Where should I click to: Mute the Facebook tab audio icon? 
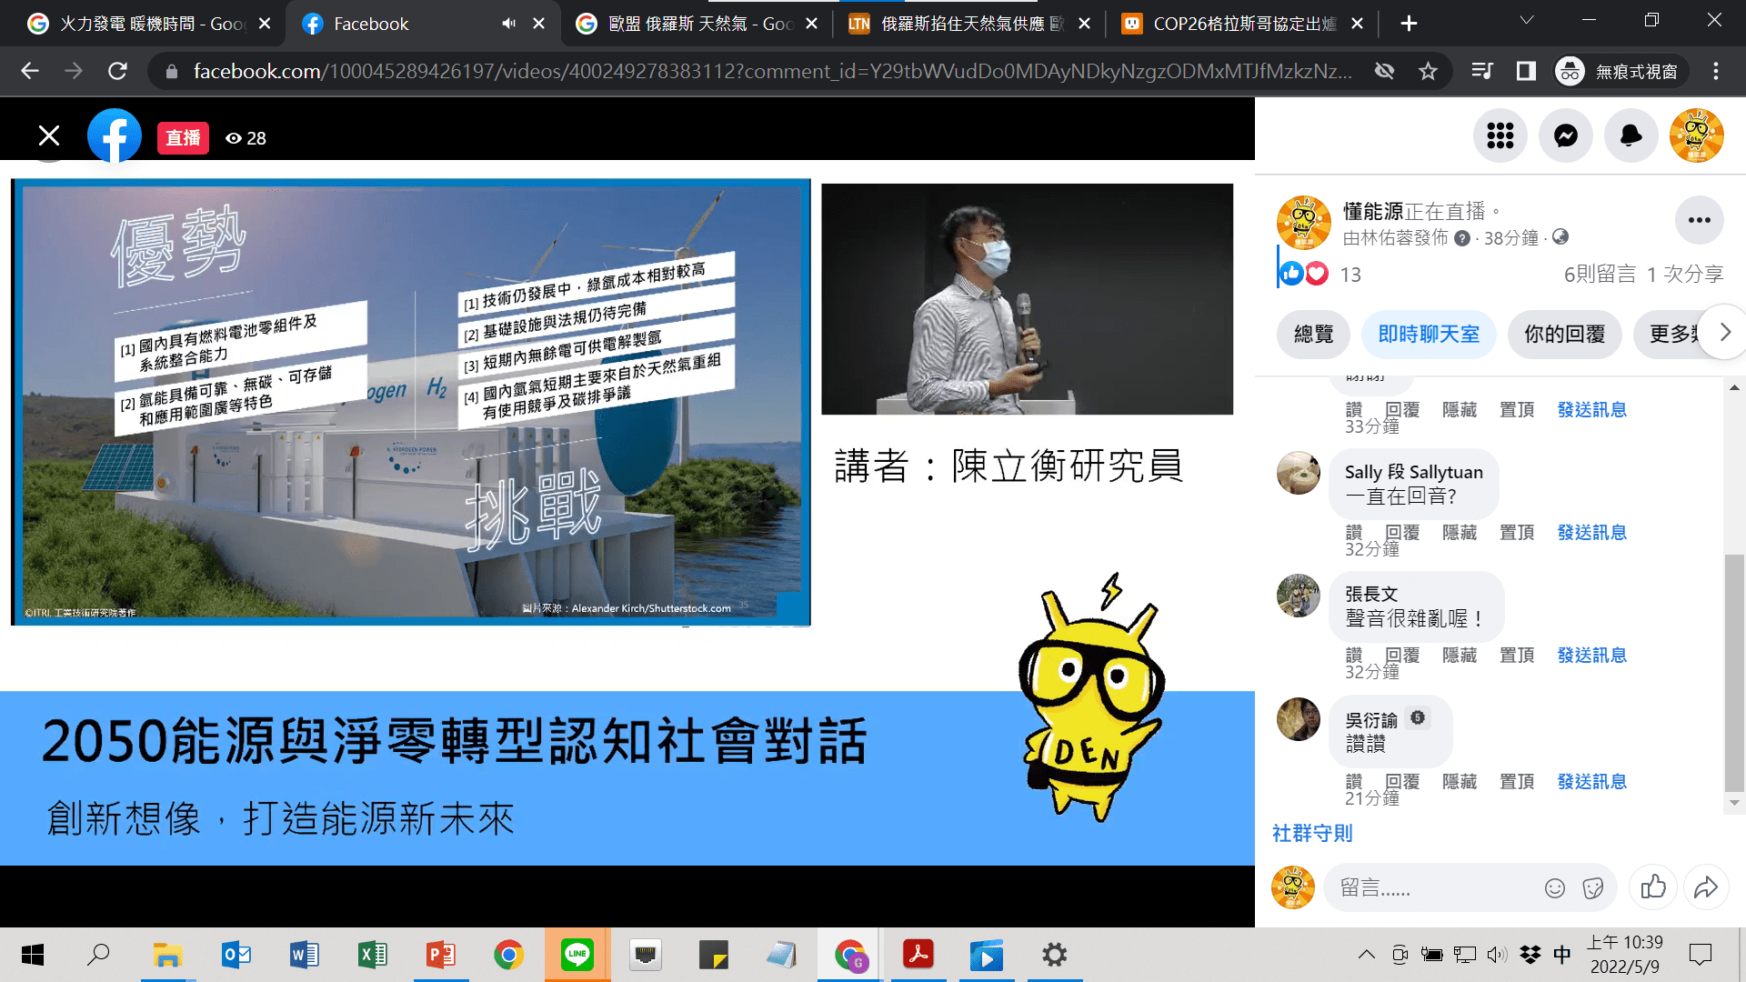tap(508, 24)
